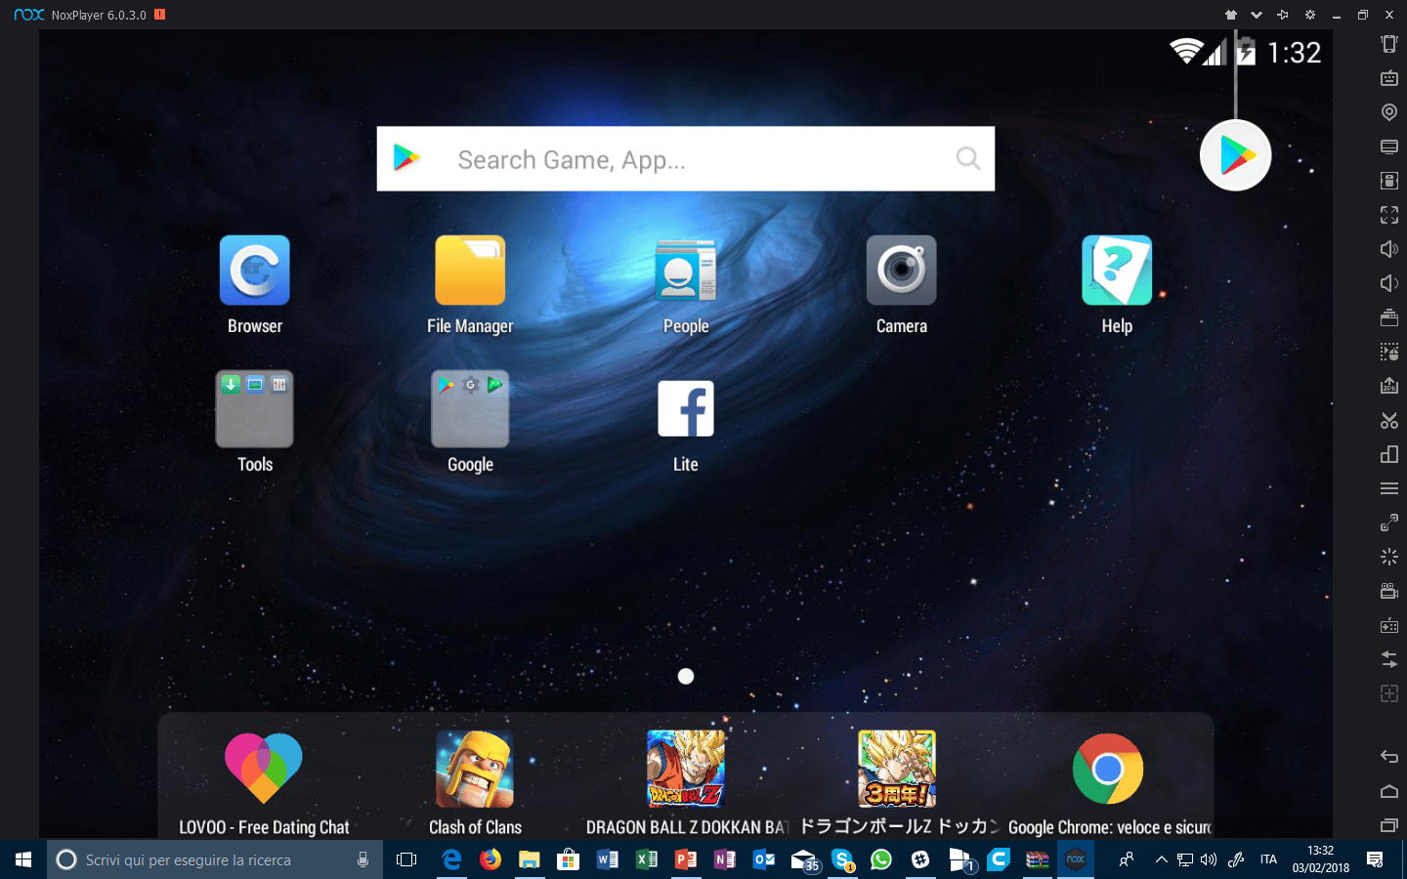Start the video recorder tool
This screenshot has width=1407, height=879.
1389,591
